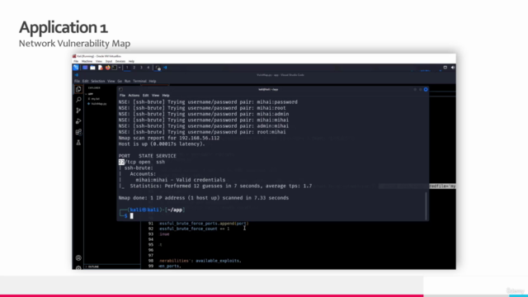This screenshot has width=528, height=297.
Task: Switch to workspace 2 in Kali panel
Action: coord(134,68)
